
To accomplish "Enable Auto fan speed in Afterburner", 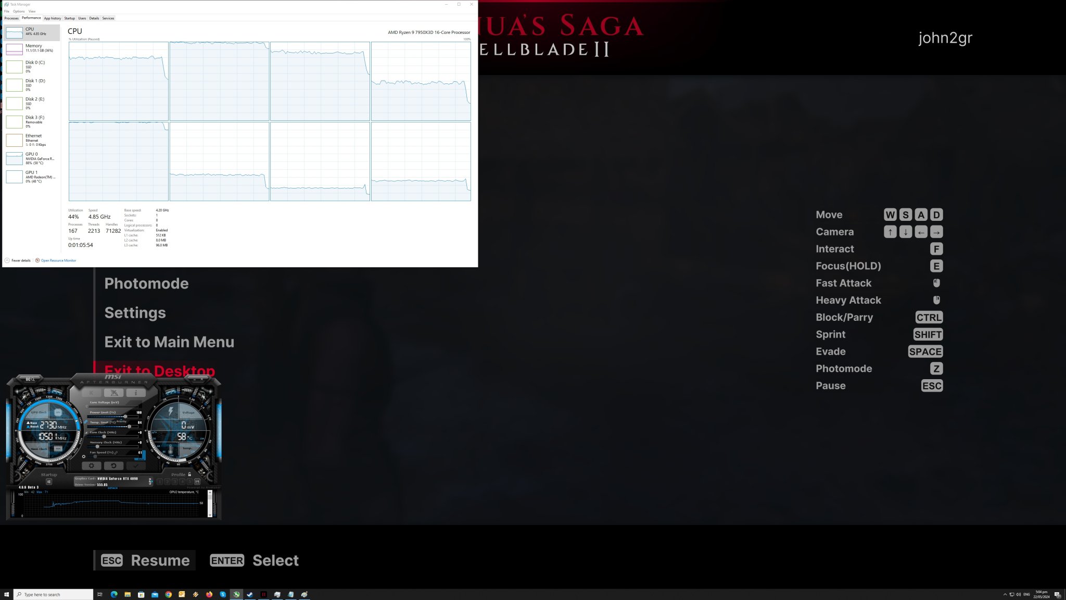I will (x=140, y=459).
